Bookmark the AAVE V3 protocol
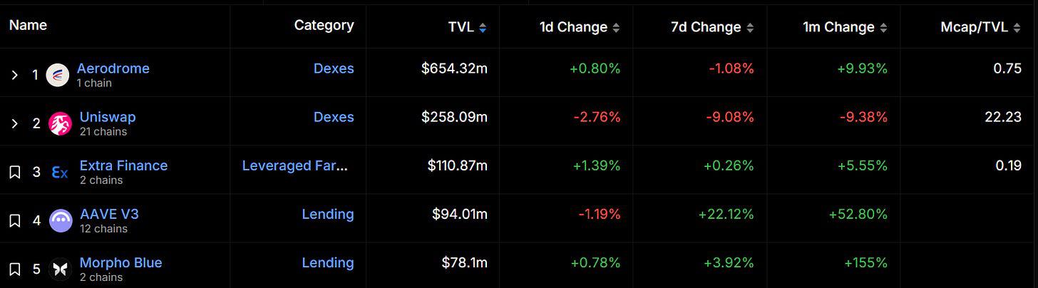Viewport: 1038px width, 288px height. (x=14, y=221)
